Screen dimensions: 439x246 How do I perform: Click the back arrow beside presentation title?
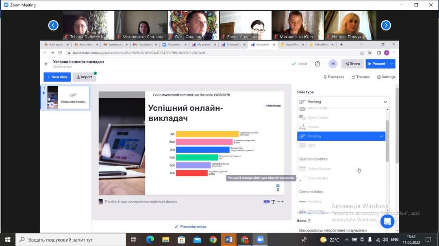(x=46, y=64)
